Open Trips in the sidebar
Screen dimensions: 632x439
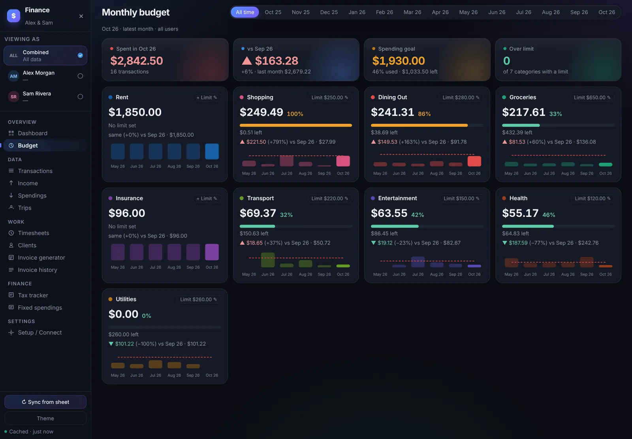45,207
